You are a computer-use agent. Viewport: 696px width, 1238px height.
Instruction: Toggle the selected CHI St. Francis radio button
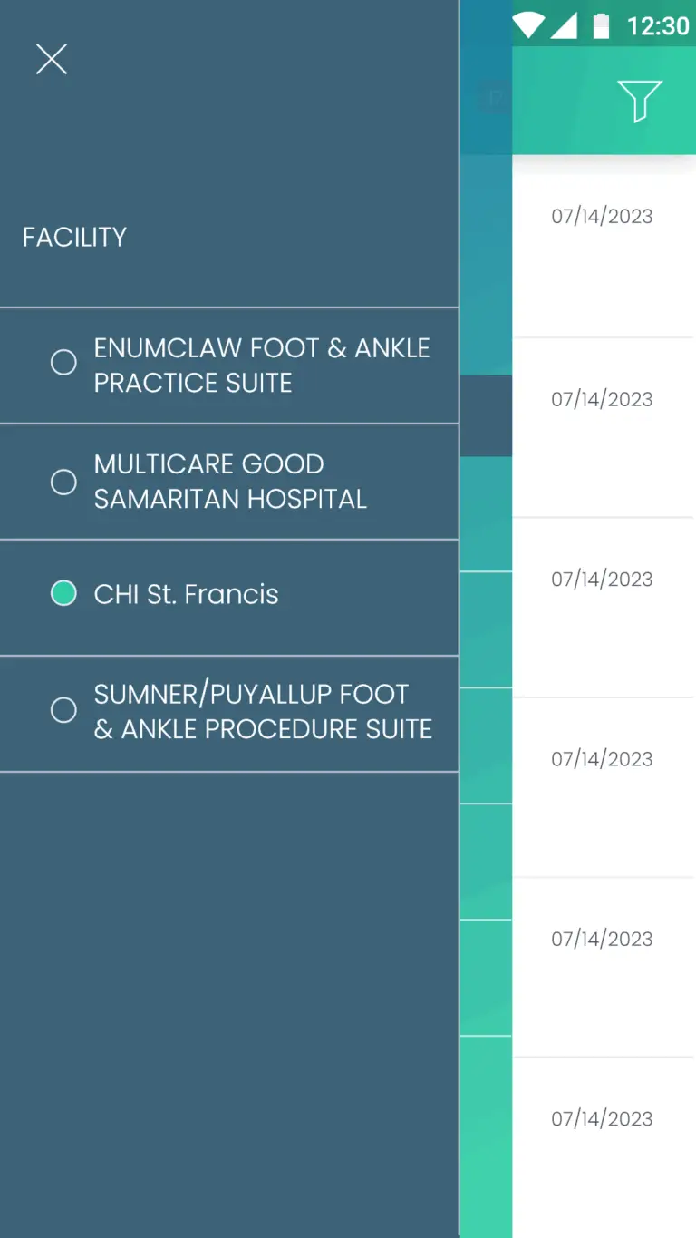(x=63, y=594)
